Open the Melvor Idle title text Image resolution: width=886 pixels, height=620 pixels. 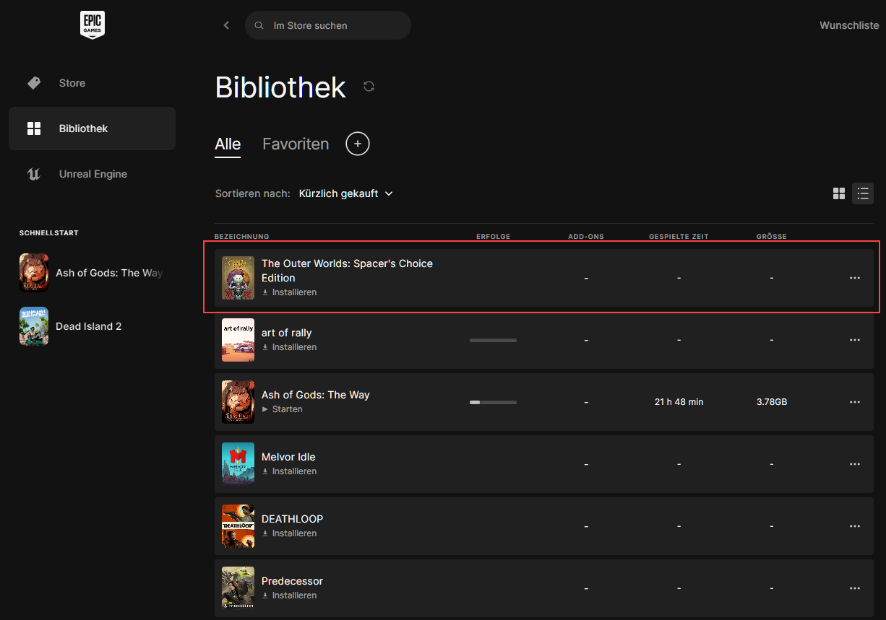click(x=288, y=457)
